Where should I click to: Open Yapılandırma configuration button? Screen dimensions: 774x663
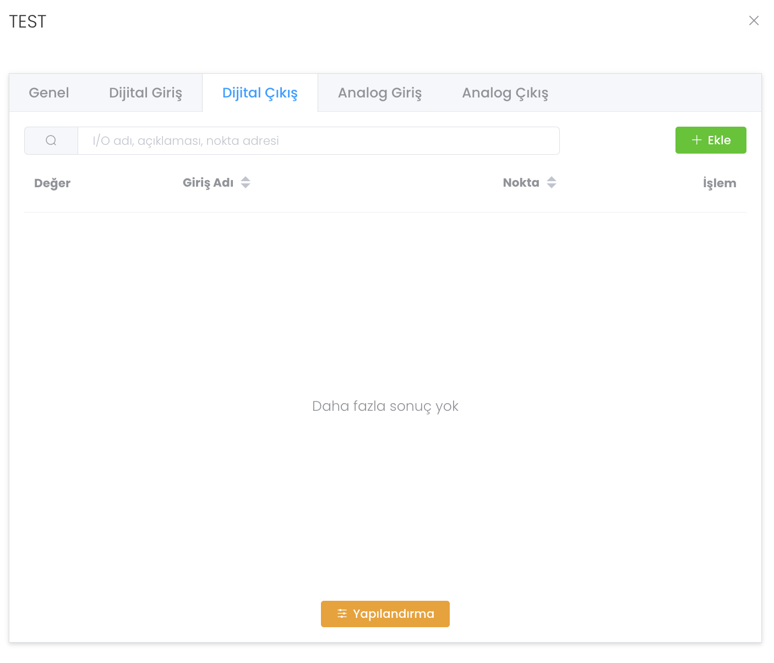(385, 614)
